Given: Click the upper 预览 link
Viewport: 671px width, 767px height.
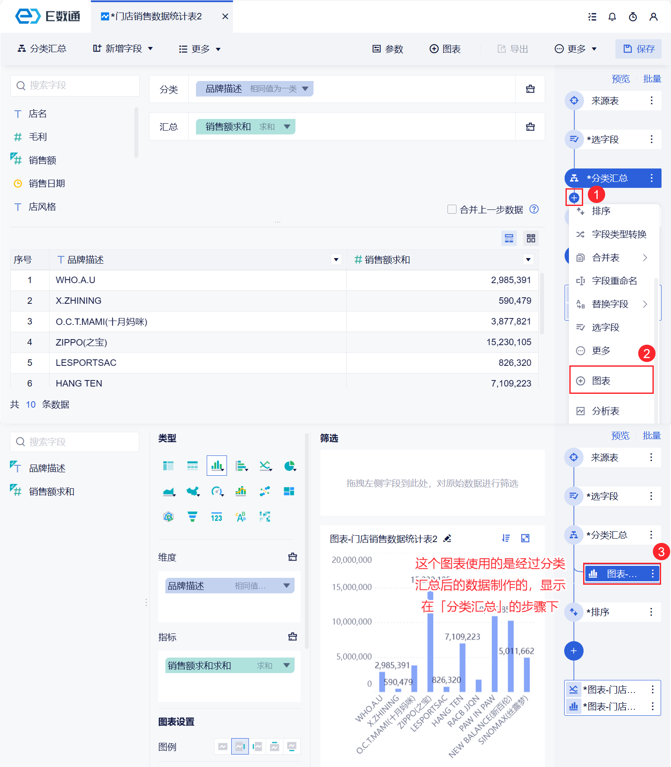Looking at the screenshot, I should 621,79.
